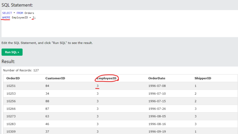Click the FROM keyword in the query

tap(20, 13)
